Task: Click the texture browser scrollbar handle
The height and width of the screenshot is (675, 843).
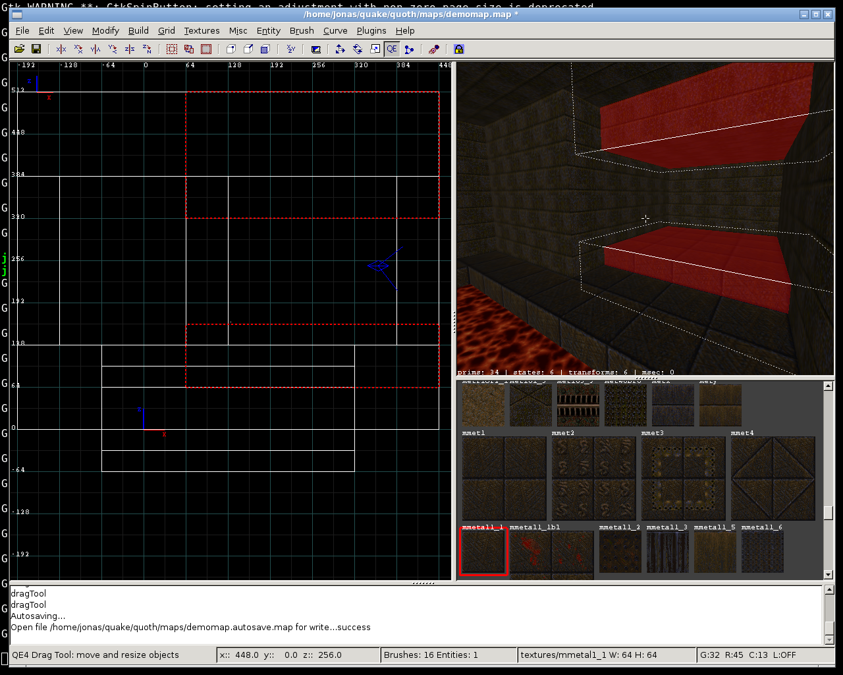Action: tap(829, 512)
